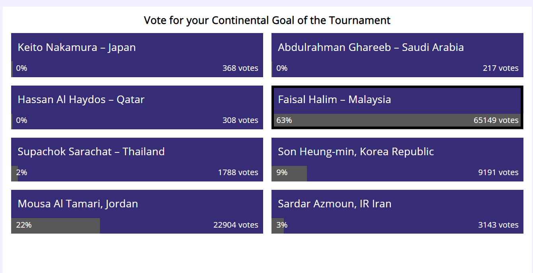Click the 1788 votes label
533x273 pixels.
click(238, 172)
